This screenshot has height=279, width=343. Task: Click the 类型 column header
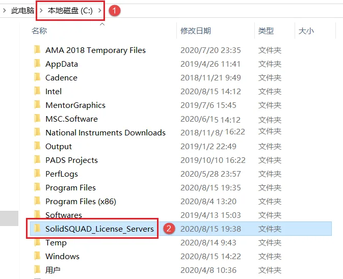pos(266,31)
